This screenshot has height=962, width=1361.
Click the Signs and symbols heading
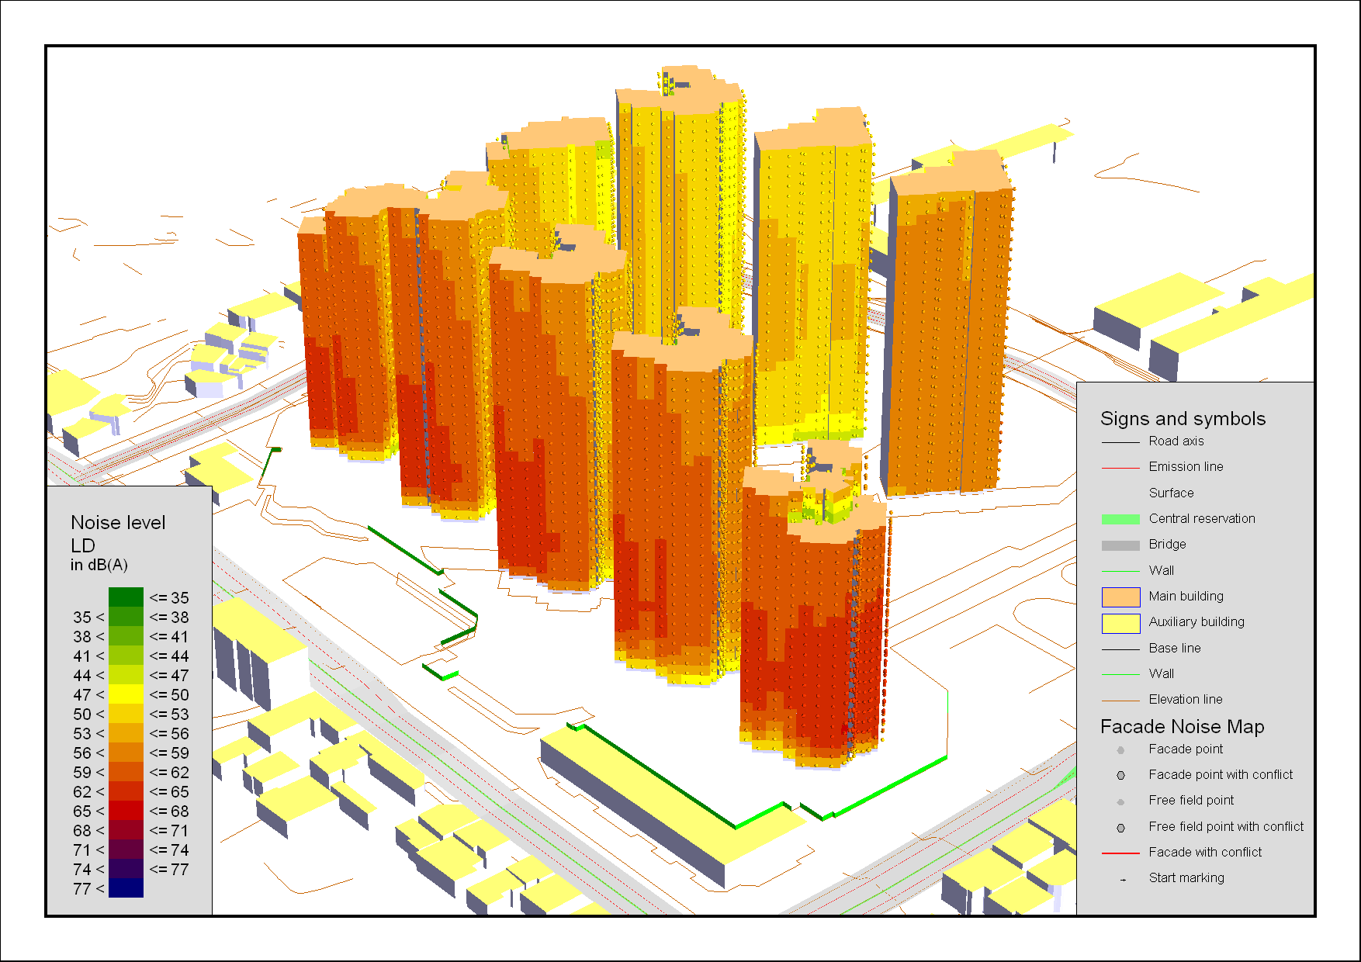1183,419
